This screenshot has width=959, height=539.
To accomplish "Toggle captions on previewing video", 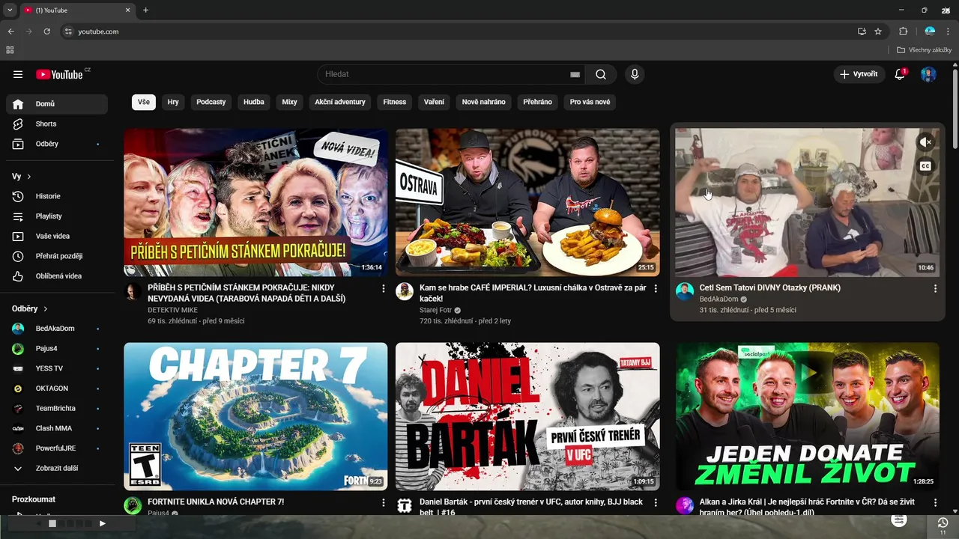I will [x=925, y=166].
